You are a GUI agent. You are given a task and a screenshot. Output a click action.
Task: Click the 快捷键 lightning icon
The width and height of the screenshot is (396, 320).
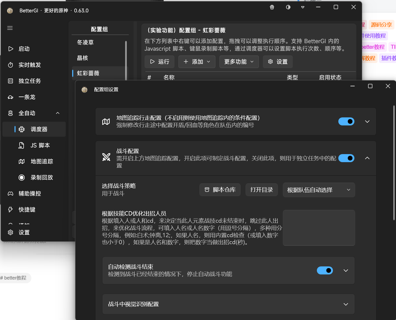[10, 210]
